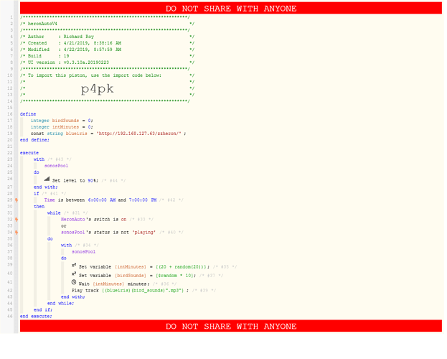This screenshot has height=359, width=447.
Task: Click the 7:00:00 PM time value
Action: pyautogui.click(x=143, y=200)
